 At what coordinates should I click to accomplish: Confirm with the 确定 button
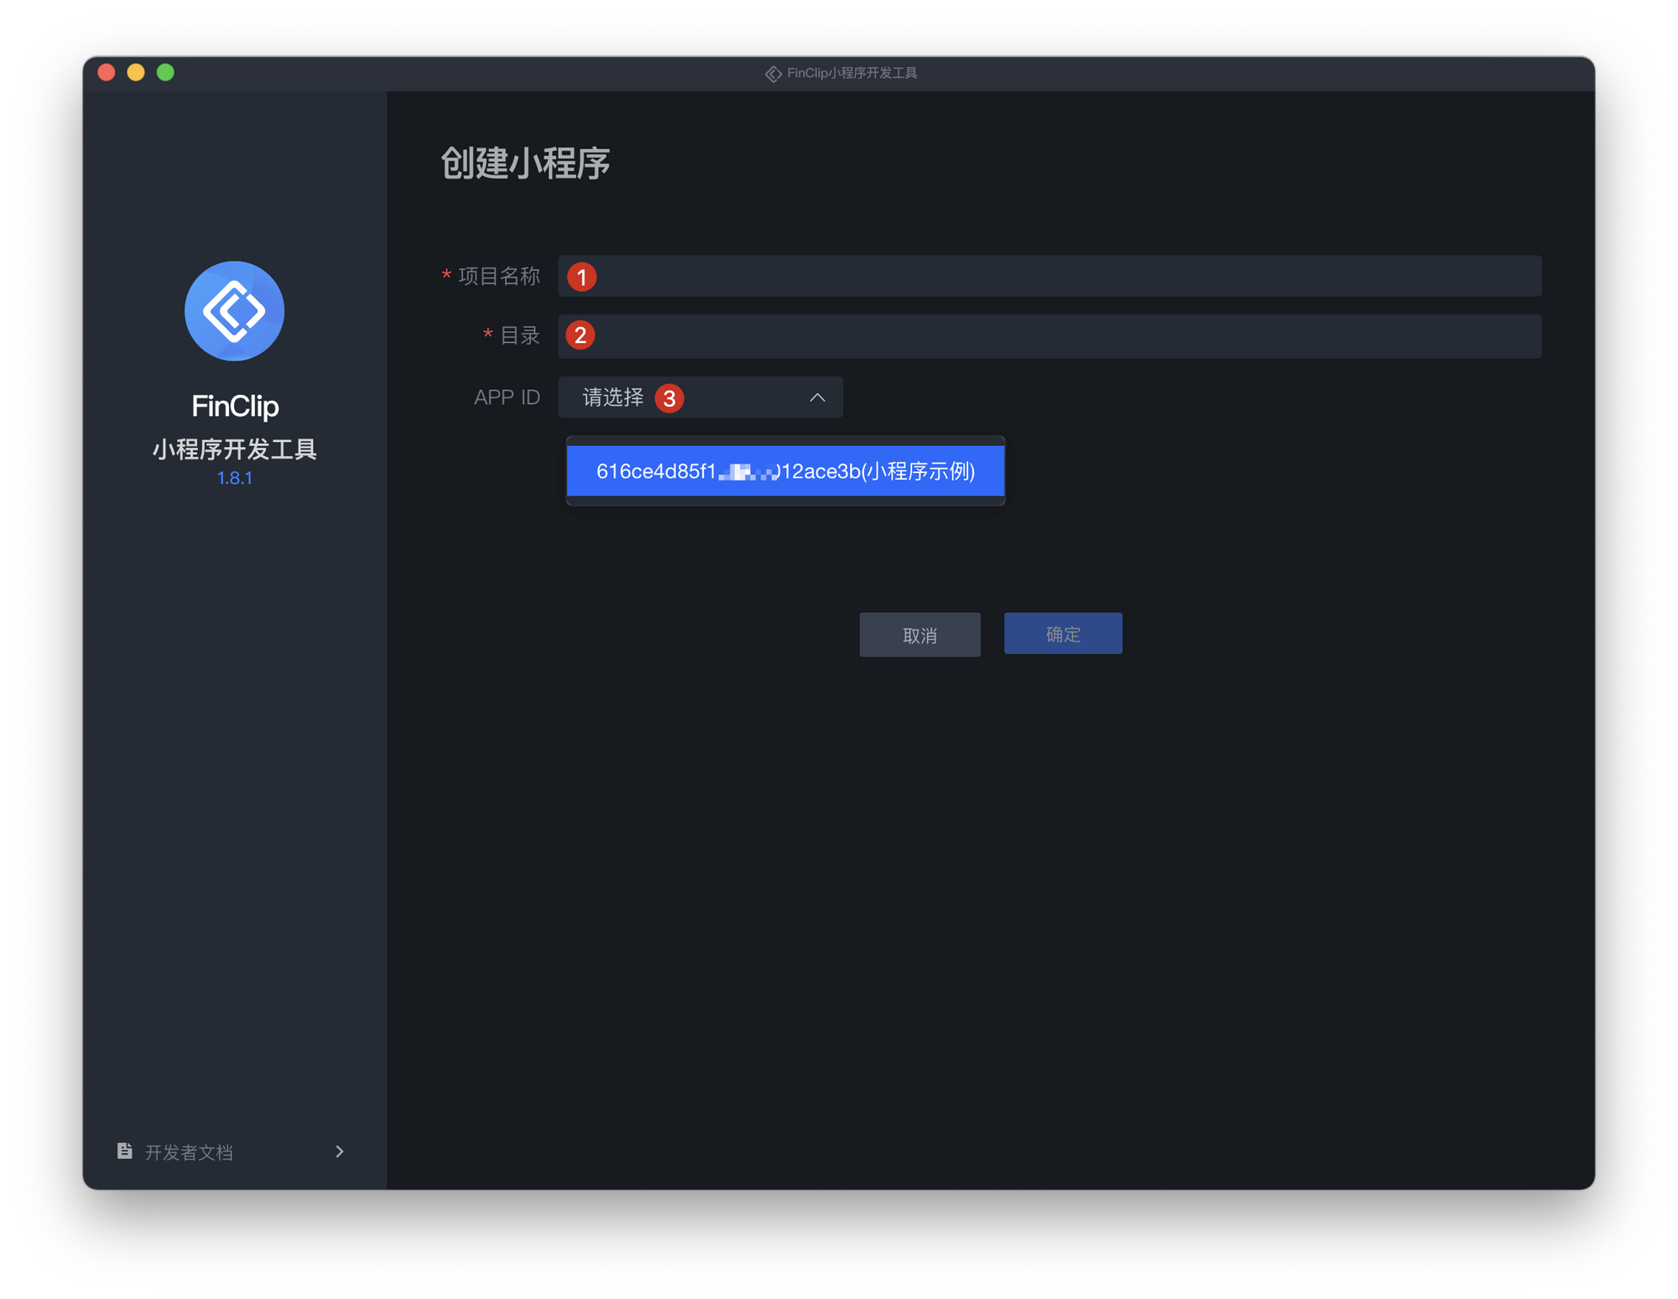1062,634
